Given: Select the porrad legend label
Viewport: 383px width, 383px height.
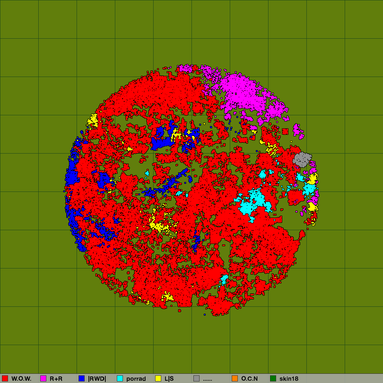Looking at the screenshot, I should pos(136,379).
